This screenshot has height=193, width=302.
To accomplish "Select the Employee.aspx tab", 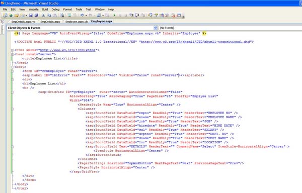I will 102,21.
